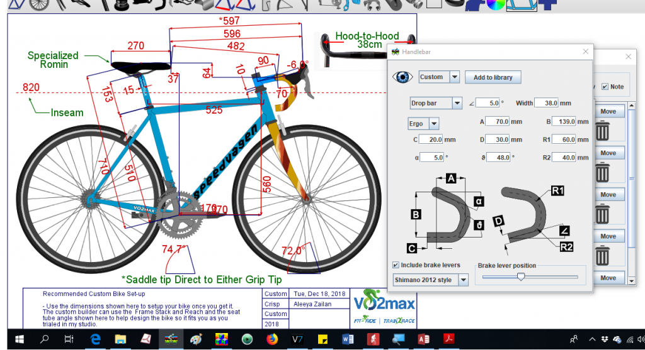Click second Move button in back window
The image size is (645, 350).
pyautogui.click(x=609, y=153)
